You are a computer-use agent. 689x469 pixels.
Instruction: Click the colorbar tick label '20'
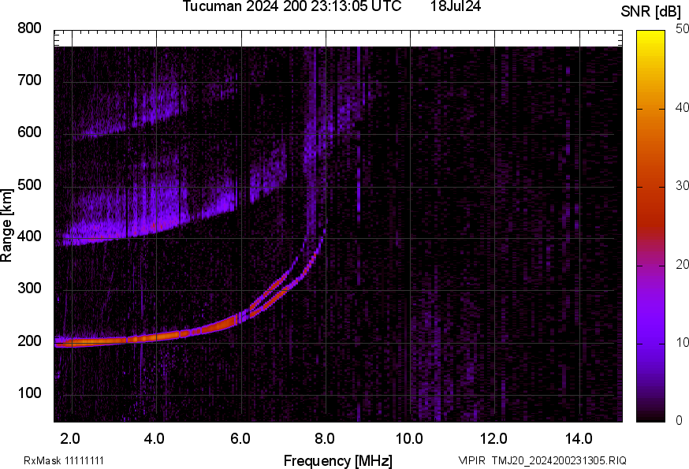pos(682,264)
